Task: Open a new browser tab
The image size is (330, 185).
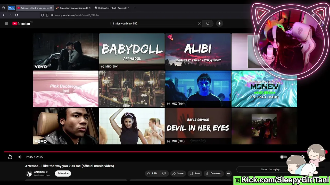Action: (135, 8)
